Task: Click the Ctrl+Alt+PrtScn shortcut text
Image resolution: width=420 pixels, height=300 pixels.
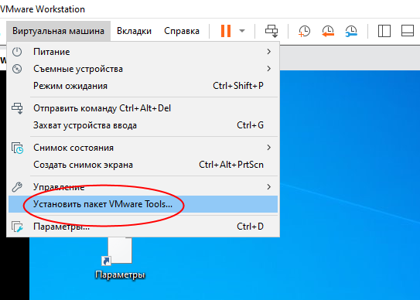Action: (231, 165)
